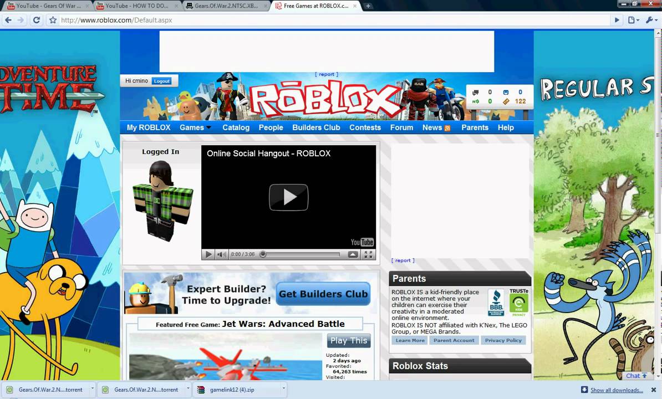The height and width of the screenshot is (399, 662).
Task: Click the Regular Show side advertisement
Action: click(594, 205)
